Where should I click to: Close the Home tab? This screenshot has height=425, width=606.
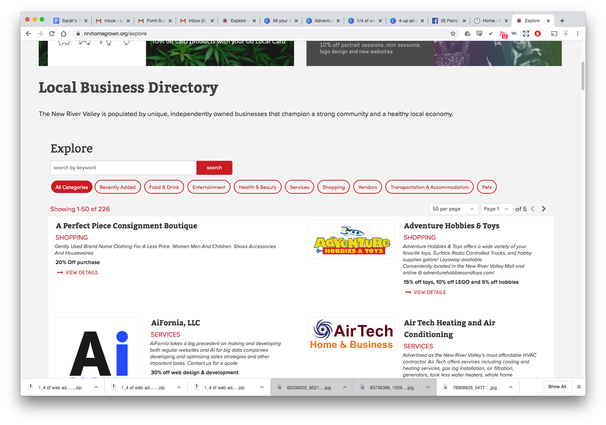tap(506, 21)
